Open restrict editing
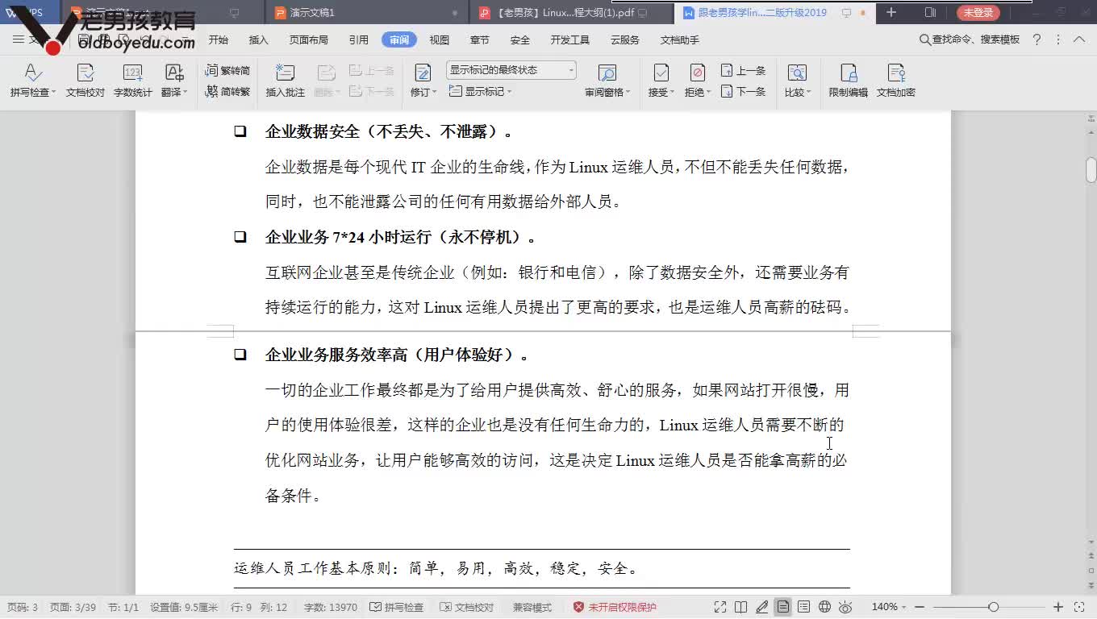This screenshot has height=619, width=1097. [849, 81]
